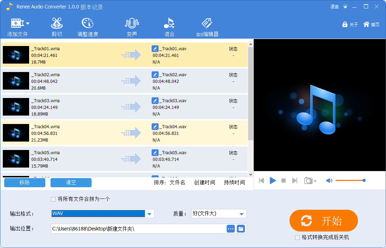Click the 15.79MB size text
The image size is (386, 248).
click(40, 166)
